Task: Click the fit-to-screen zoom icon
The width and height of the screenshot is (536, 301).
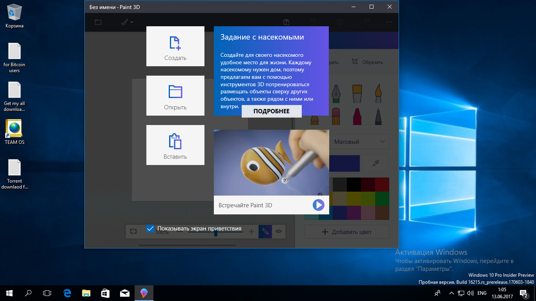Action: [x=133, y=232]
